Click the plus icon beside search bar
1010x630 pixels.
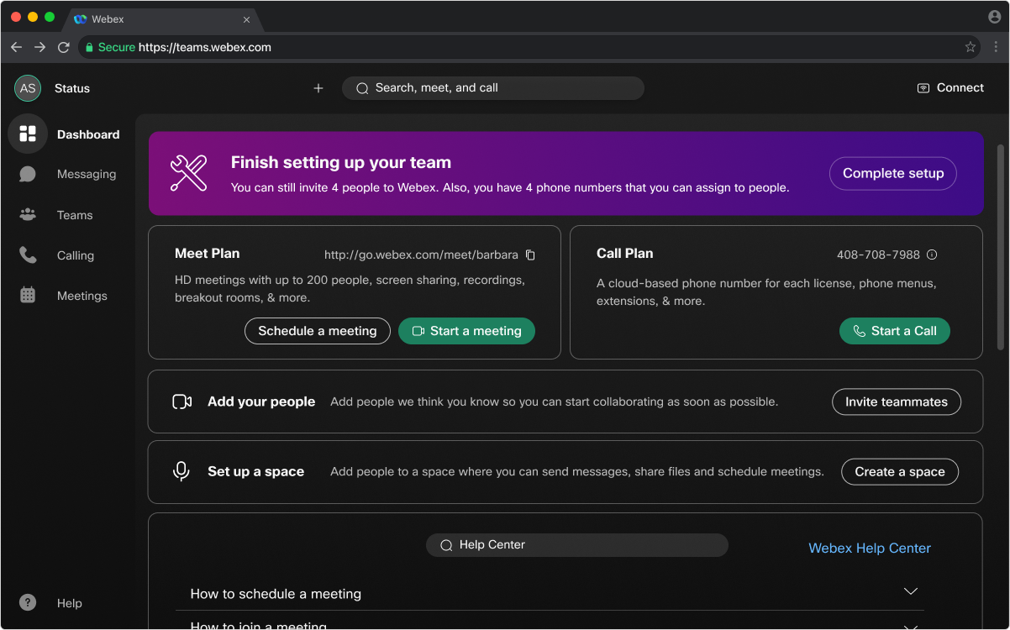point(318,88)
